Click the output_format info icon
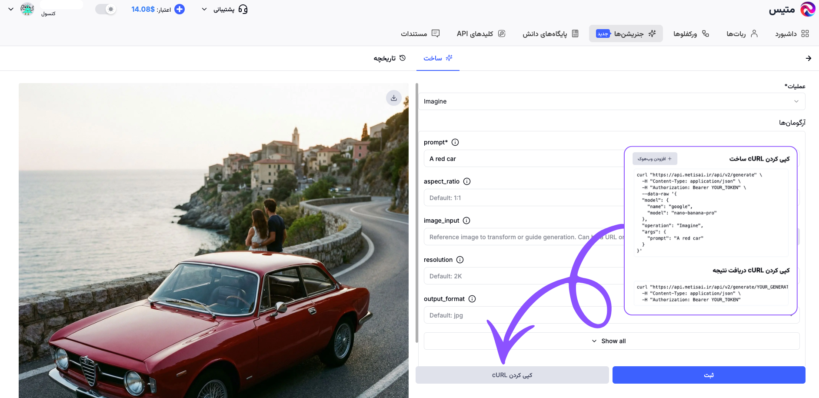Screen dimensions: 819x398 click(472, 299)
